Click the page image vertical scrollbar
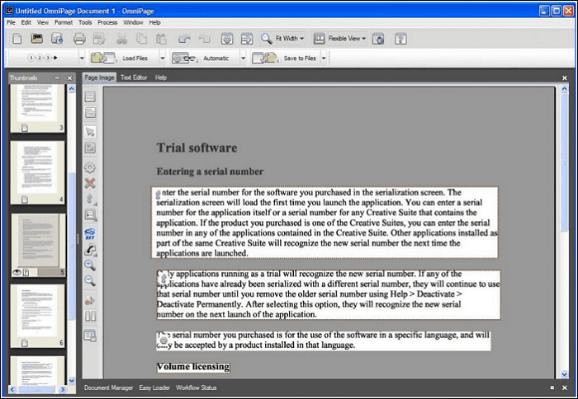 click(x=565, y=247)
